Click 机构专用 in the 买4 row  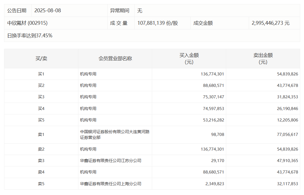(88, 108)
